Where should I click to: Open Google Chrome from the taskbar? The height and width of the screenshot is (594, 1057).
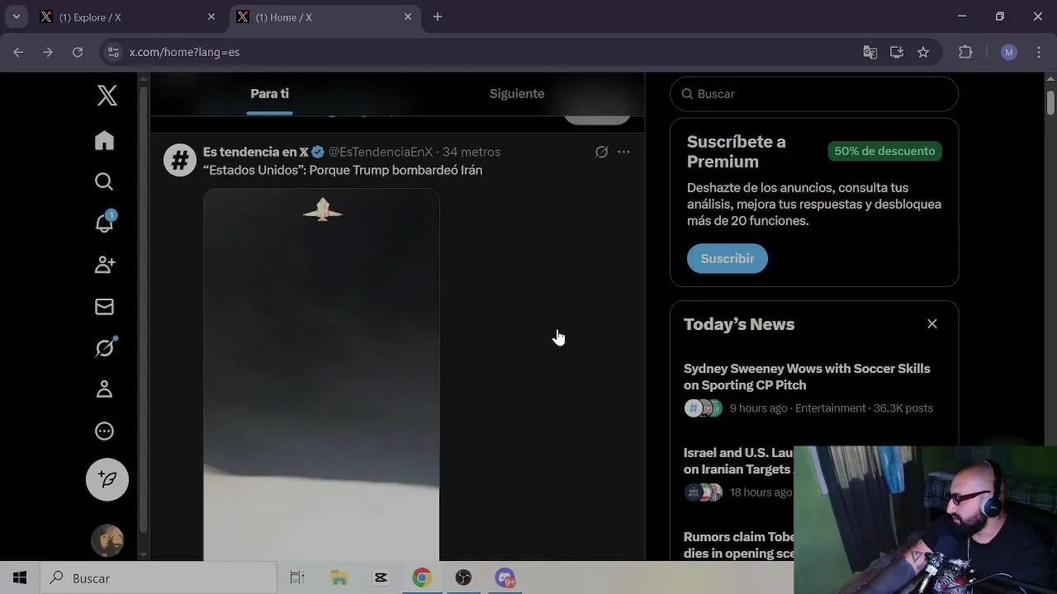tap(422, 578)
